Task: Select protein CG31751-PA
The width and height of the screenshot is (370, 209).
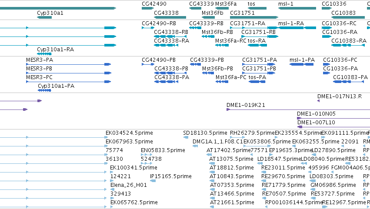Action: pyautogui.click(x=260, y=60)
